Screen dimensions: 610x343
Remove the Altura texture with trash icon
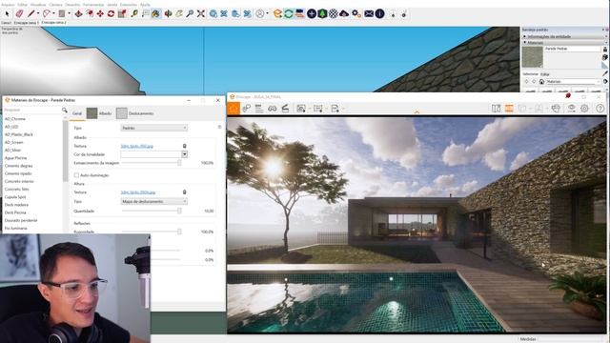184,192
